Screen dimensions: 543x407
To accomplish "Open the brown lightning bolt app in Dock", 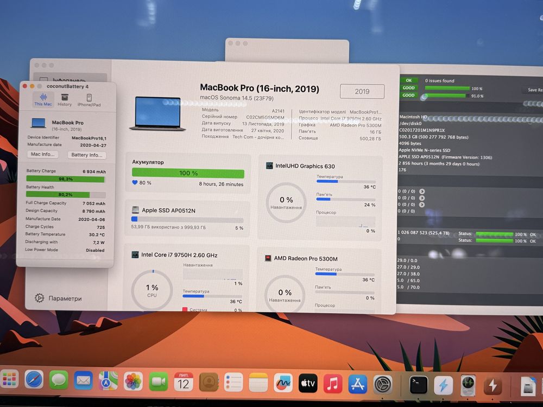I will pyautogui.click(x=493, y=385).
